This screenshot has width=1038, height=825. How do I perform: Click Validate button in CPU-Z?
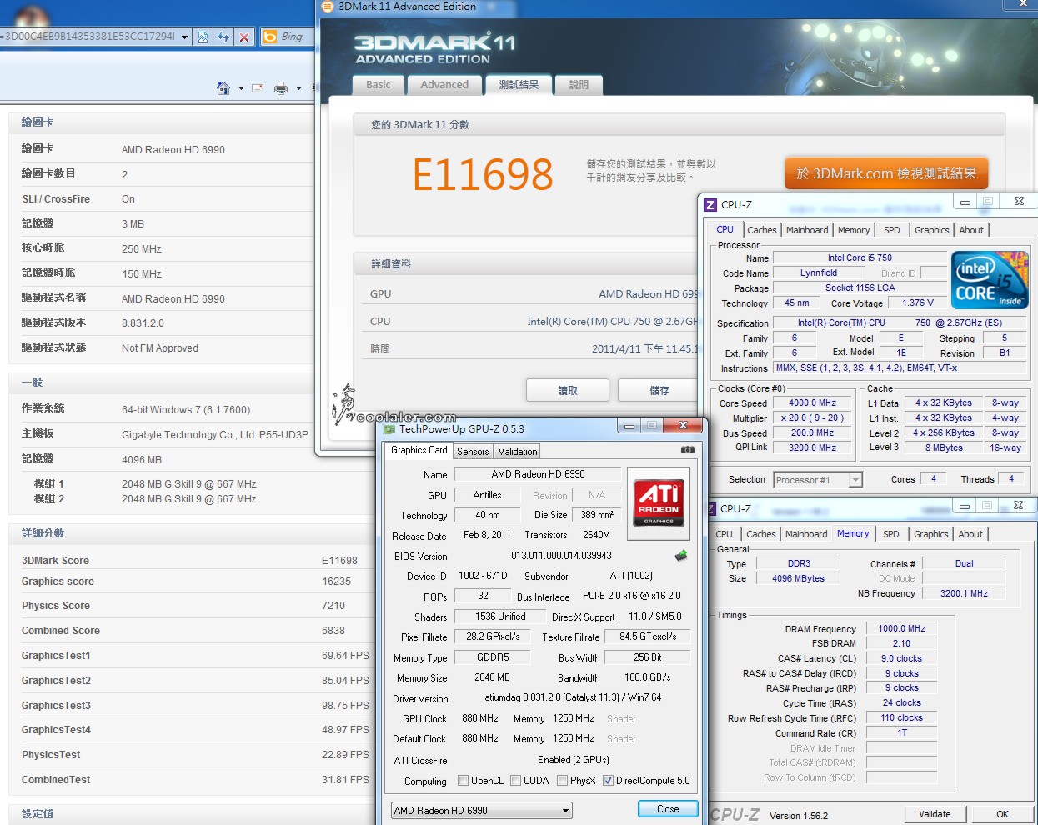pyautogui.click(x=935, y=814)
